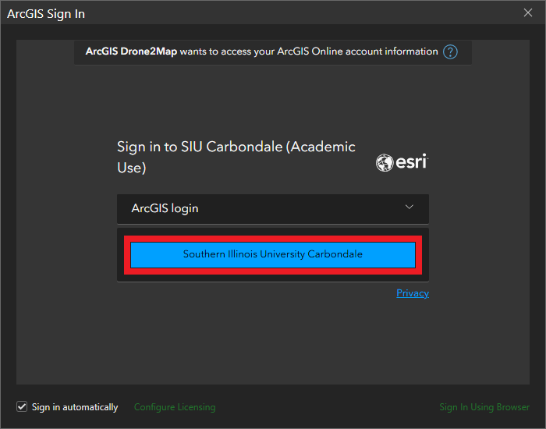Click the 'ArcGIS login' label text

coord(165,208)
